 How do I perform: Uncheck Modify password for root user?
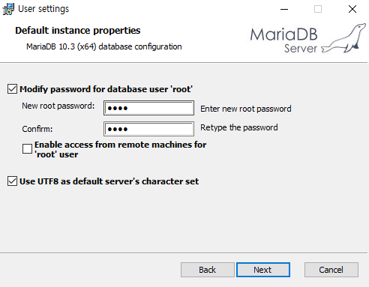pyautogui.click(x=12, y=89)
